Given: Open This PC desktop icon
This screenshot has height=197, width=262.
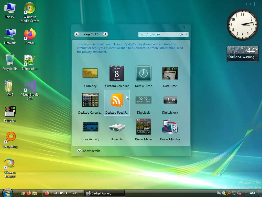Looking at the screenshot, I should click(x=10, y=11).
